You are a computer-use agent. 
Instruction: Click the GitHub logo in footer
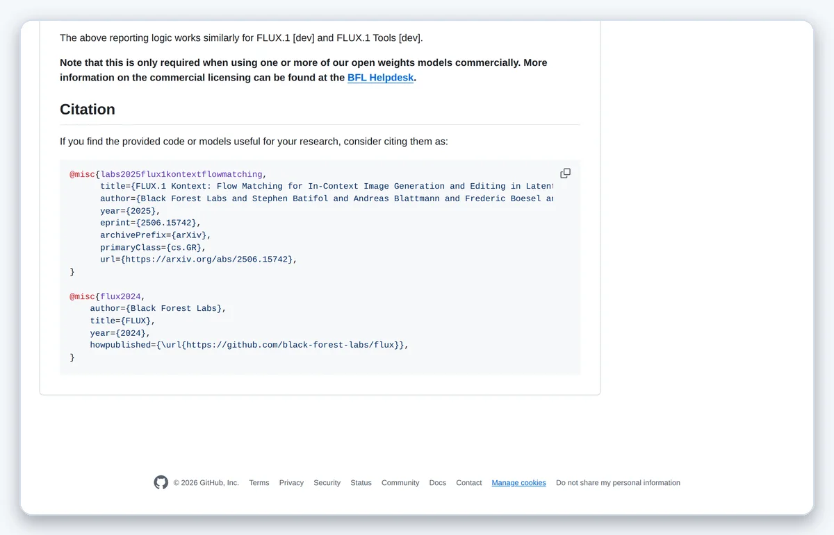click(x=161, y=482)
